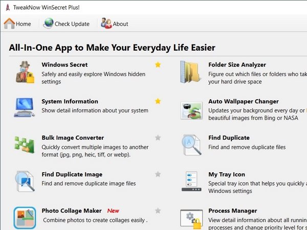Image resolution: width=307 pixels, height=230 pixels.
Task: Click 'Safely and easily explore Windows hidden settings'
Action: (94, 78)
